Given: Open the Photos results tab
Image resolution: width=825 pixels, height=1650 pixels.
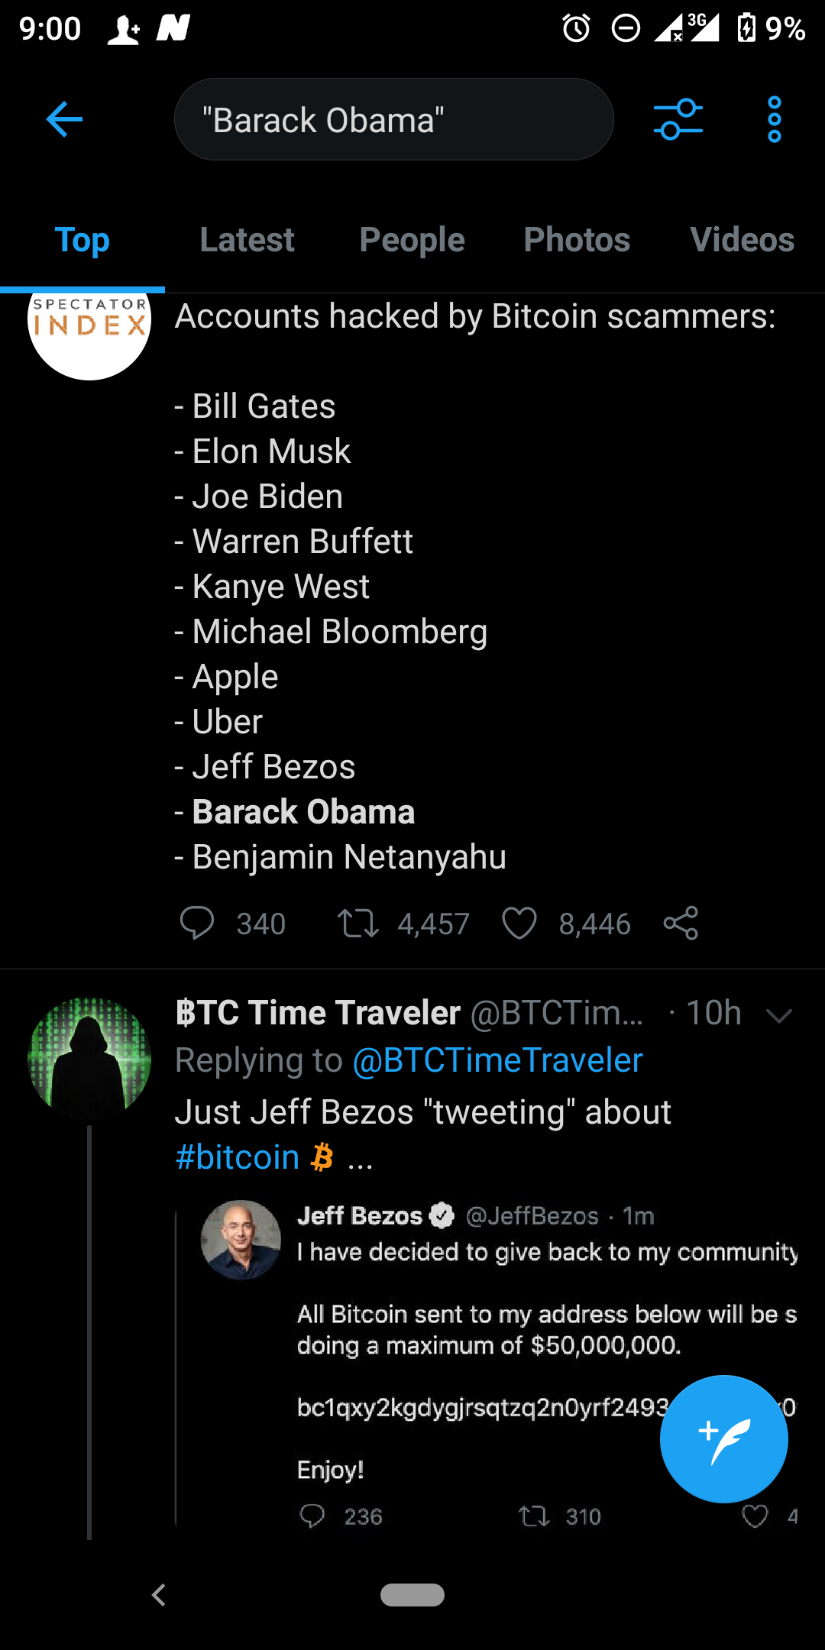Looking at the screenshot, I should (x=577, y=240).
